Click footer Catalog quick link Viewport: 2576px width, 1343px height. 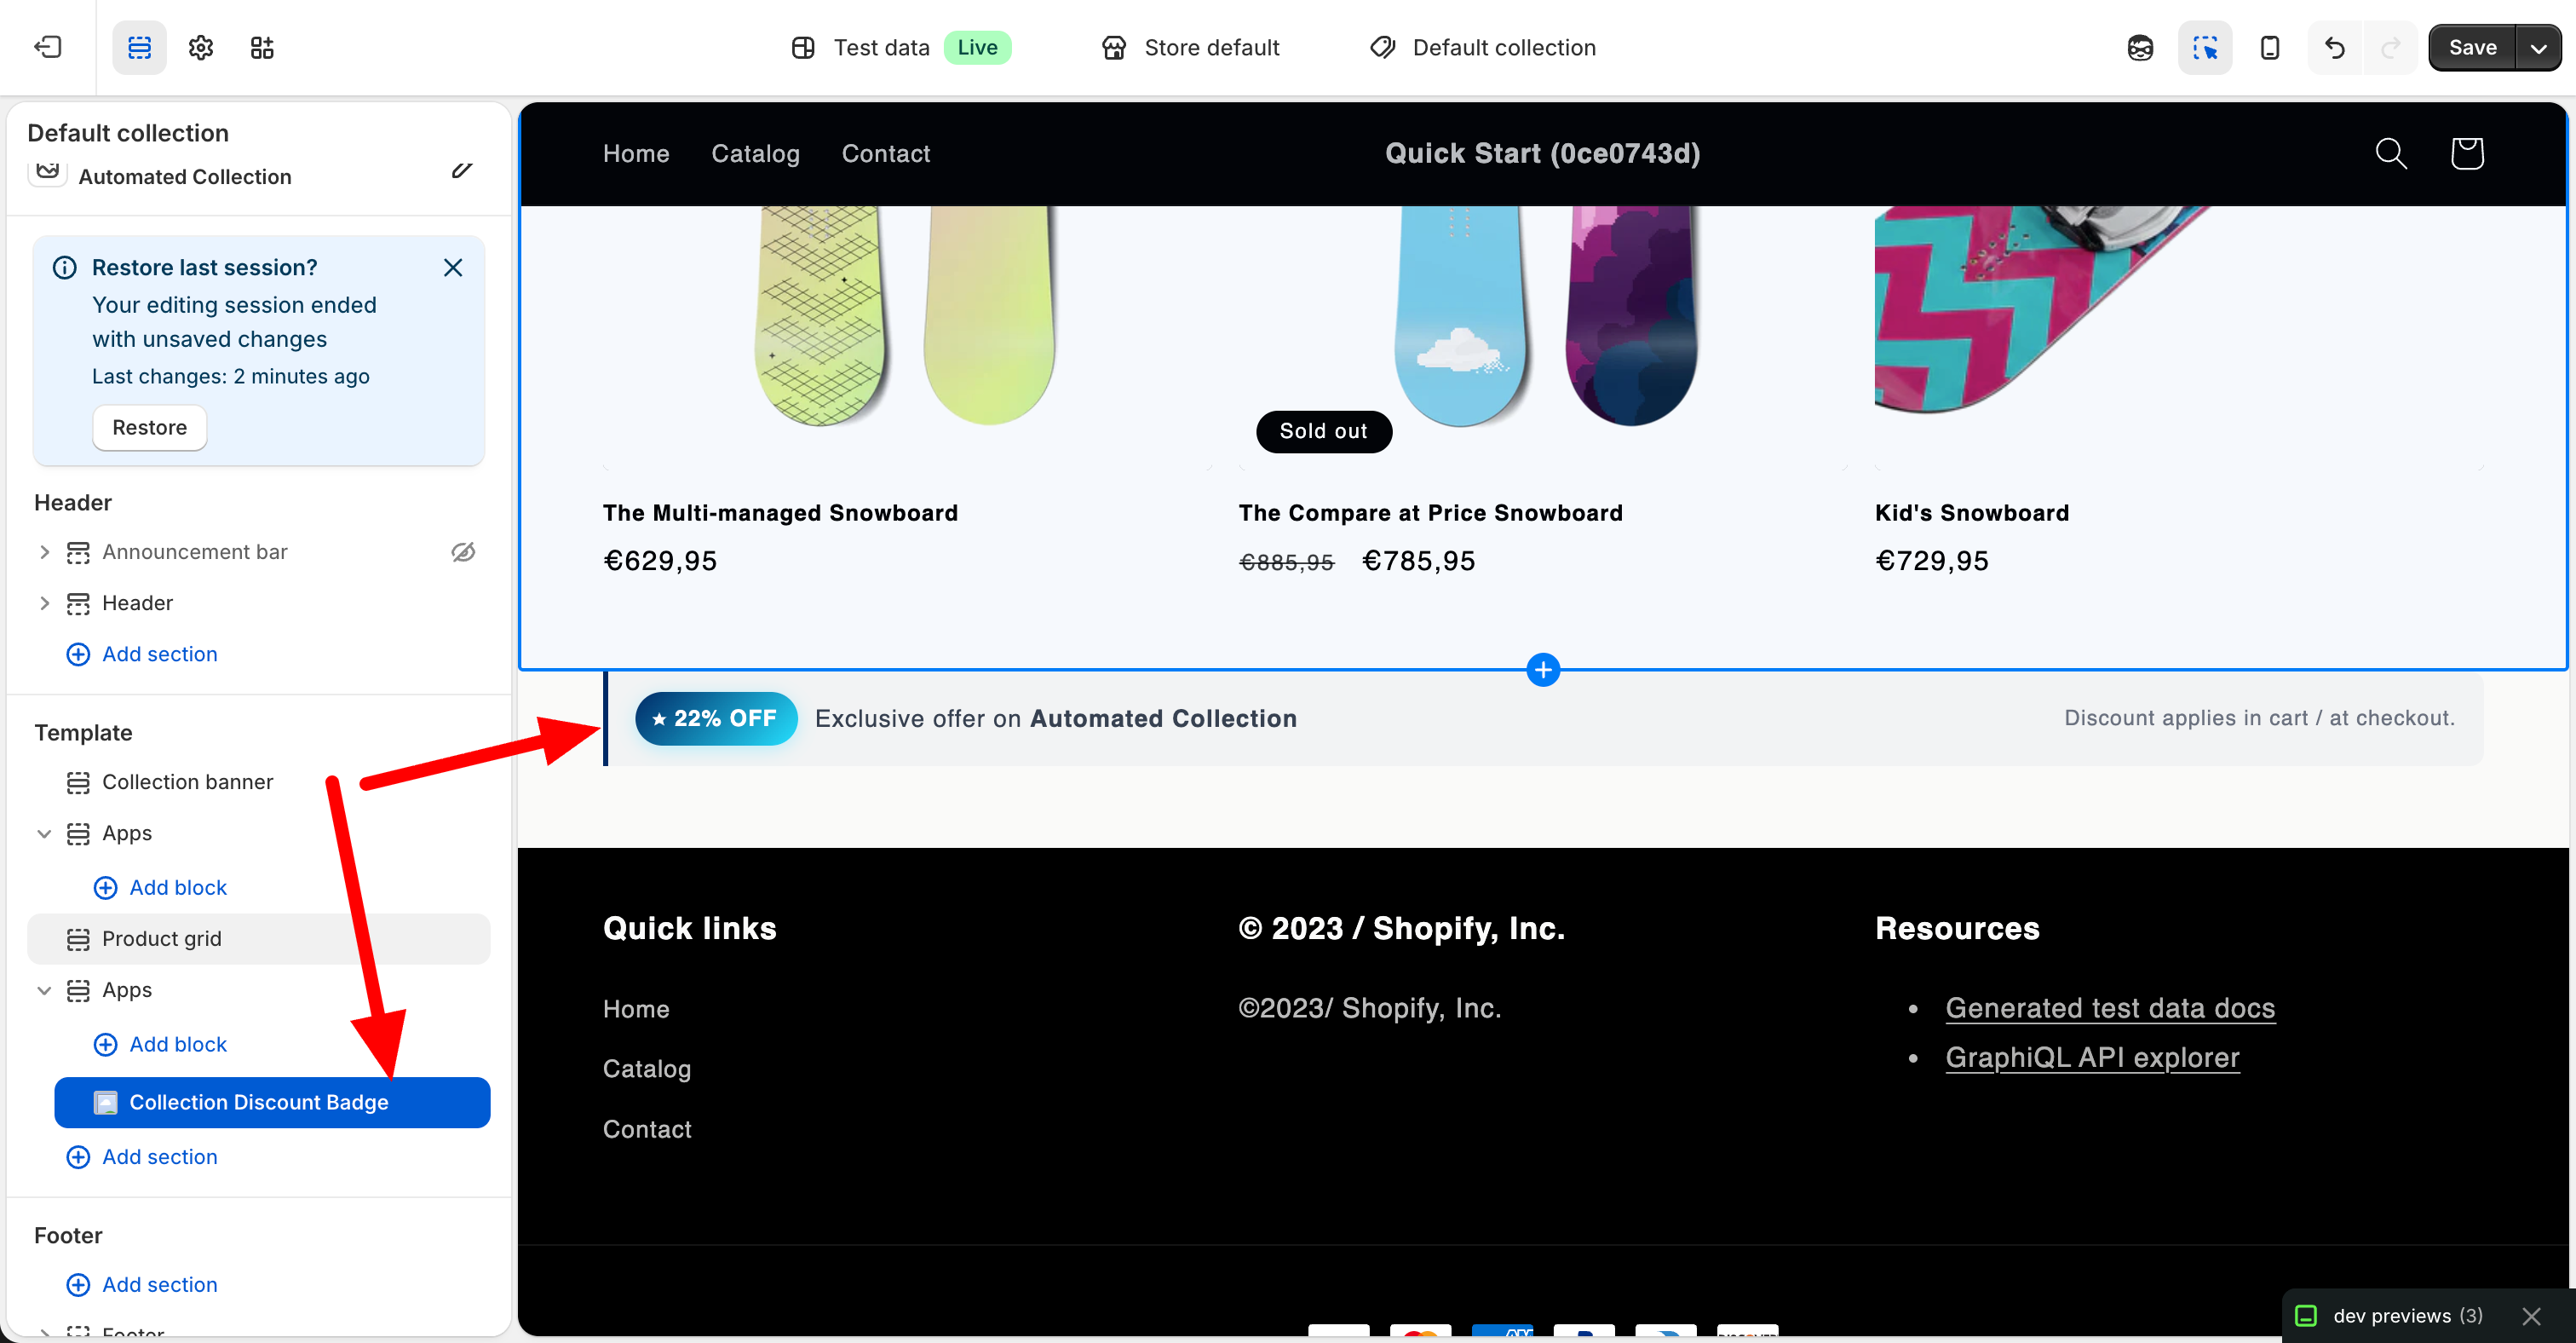coord(647,1069)
